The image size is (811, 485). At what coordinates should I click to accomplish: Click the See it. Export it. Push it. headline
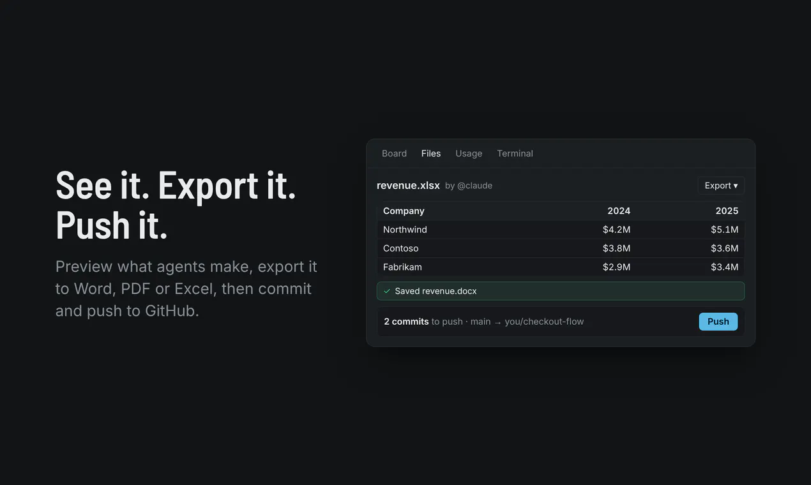pyautogui.click(x=176, y=204)
